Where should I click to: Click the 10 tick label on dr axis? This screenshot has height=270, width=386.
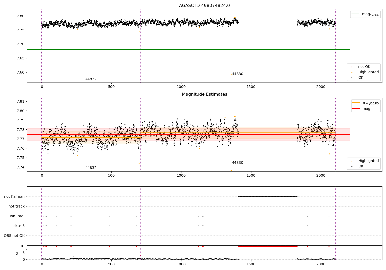(22, 246)
